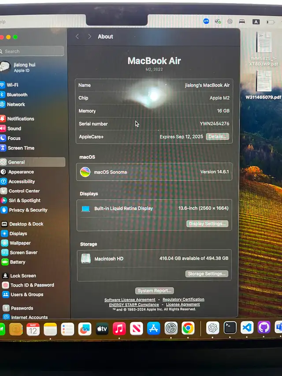Open Contacts from the Dock
This screenshot has height=376, width=282.
(x=16, y=329)
